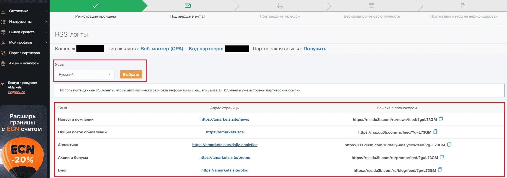Click the envelope e-mail confirmation step icon
This screenshot has width=507, height=178.
[x=188, y=6]
